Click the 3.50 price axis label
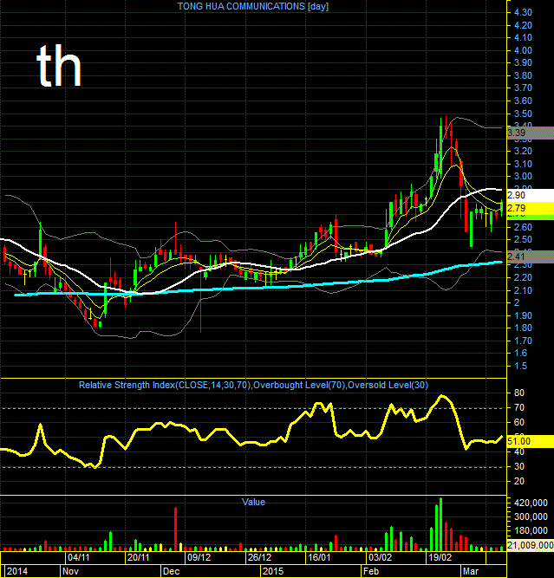This screenshot has width=554, height=578. point(523,114)
